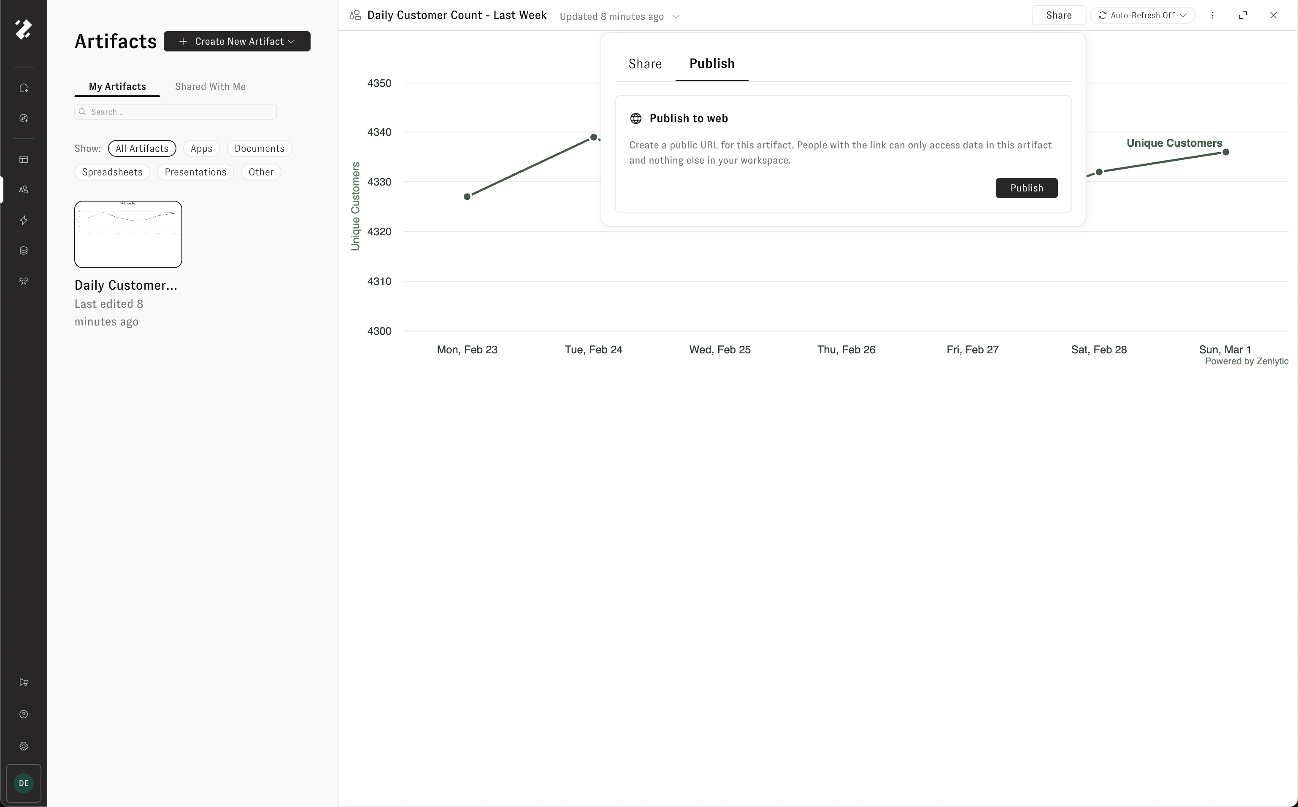
Task: Click the Share button in header
Action: (x=1058, y=16)
